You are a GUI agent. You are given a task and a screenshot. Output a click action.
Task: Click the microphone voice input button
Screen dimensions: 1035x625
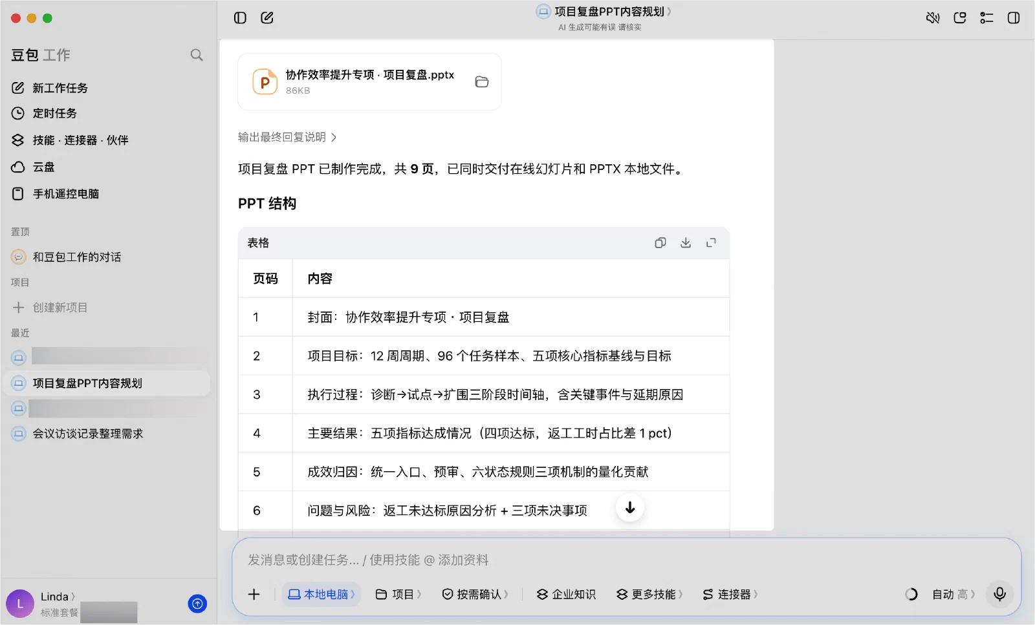point(999,594)
